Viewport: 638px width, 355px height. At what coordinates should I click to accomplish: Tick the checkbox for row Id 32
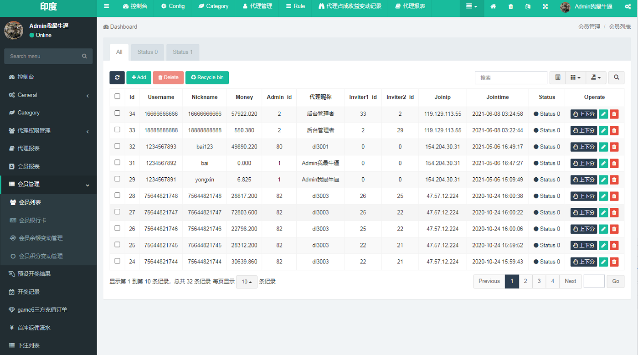point(118,146)
